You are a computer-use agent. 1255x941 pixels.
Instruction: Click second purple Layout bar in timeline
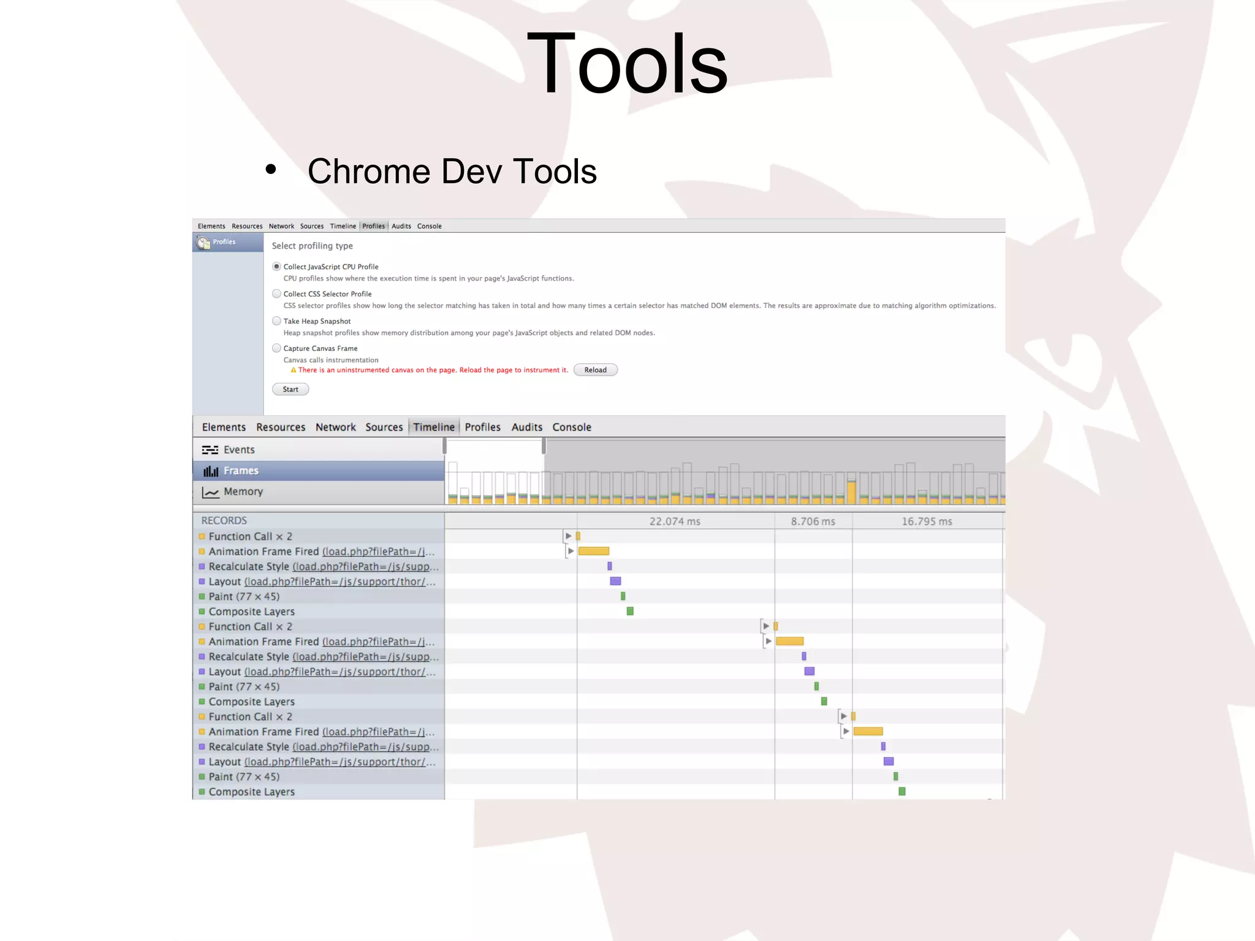click(x=809, y=671)
